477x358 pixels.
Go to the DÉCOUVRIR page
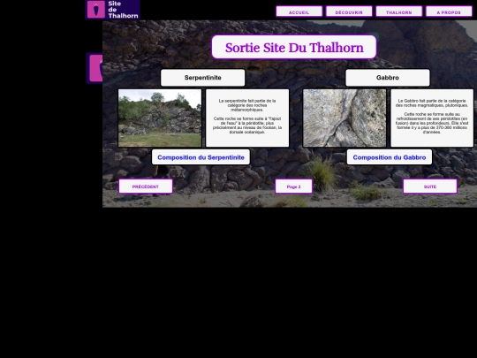pos(349,11)
